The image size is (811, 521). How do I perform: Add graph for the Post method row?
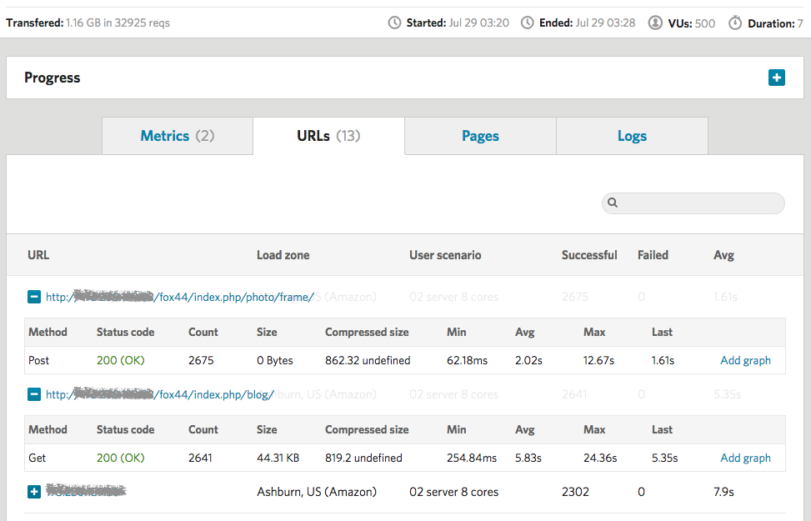point(745,360)
